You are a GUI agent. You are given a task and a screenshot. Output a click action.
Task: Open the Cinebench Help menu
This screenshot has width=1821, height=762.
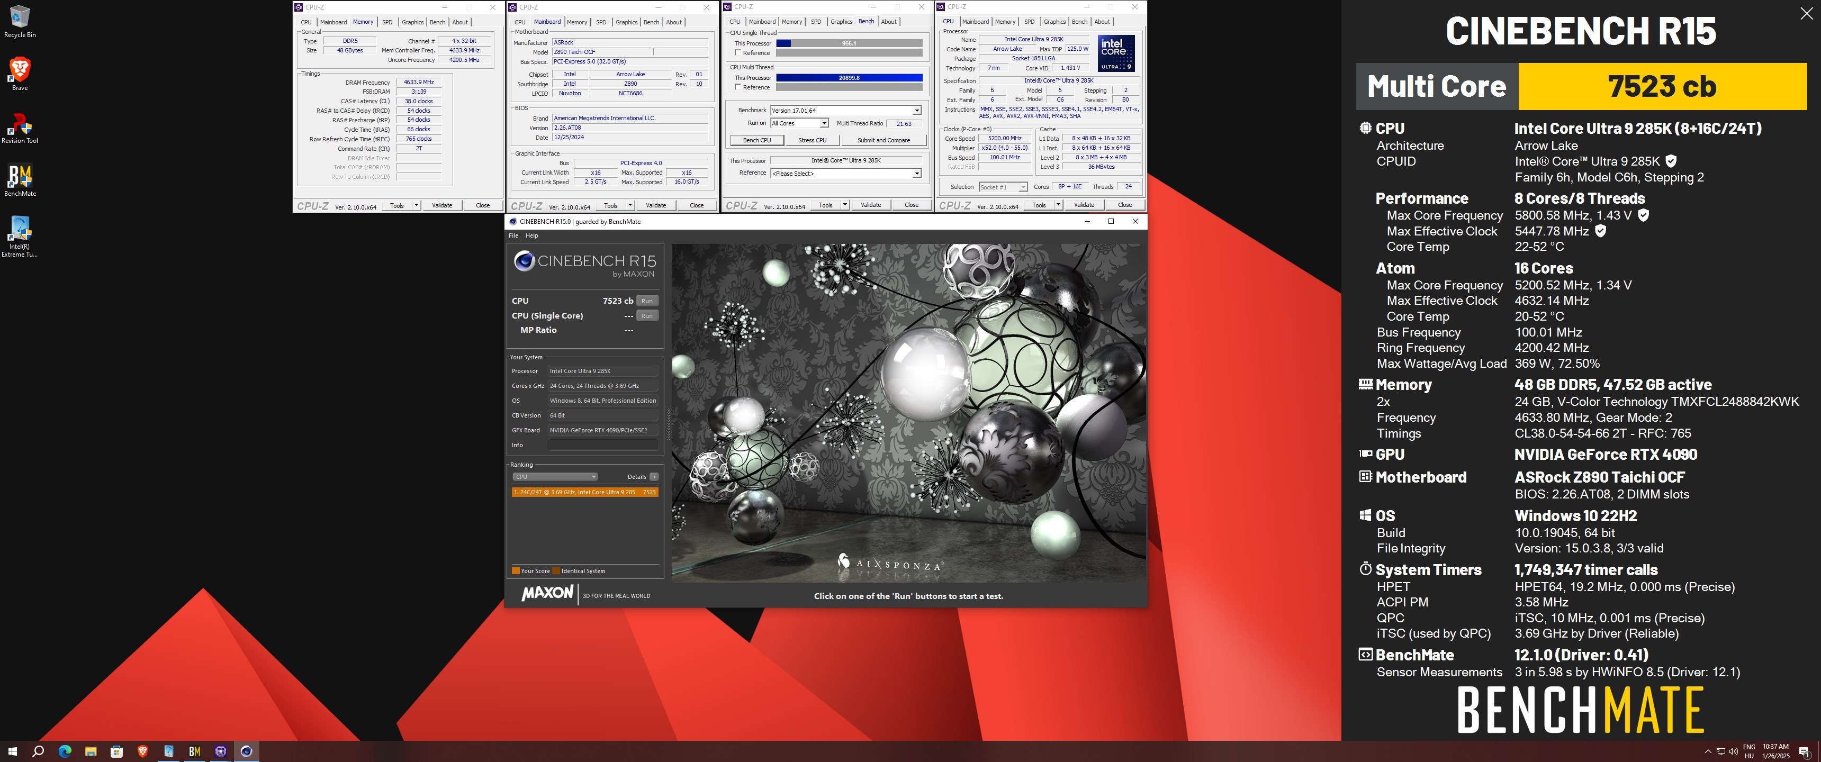531,235
